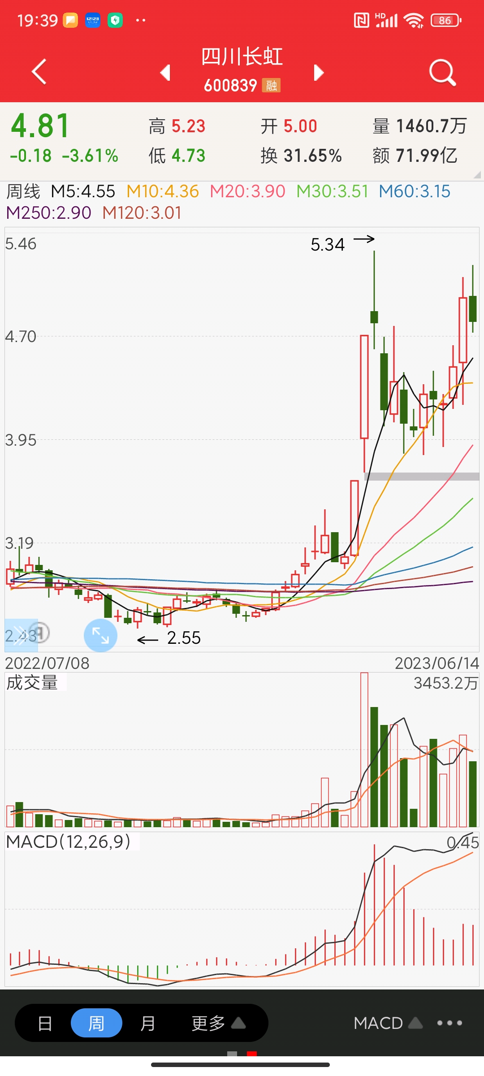Tap the 融 margin trading badge
484x1076 pixels.
[x=271, y=85]
